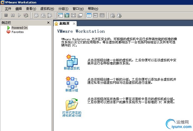Open the 文件 menu
193x131 pixels.
point(8,9)
